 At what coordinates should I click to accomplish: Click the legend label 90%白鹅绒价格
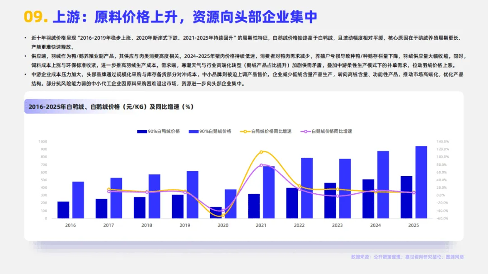216,132
